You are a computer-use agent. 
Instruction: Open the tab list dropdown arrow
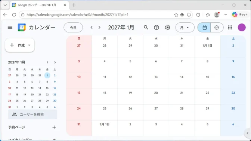(5, 5)
